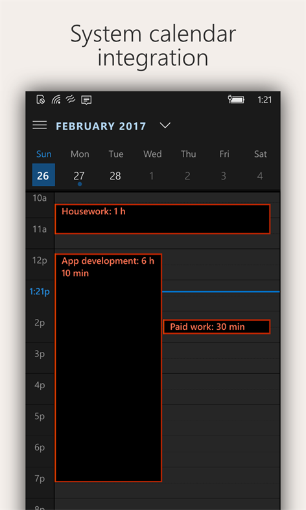Open the Paid work 30 min event
Image resolution: width=306 pixels, height=510 pixels.
click(x=217, y=327)
